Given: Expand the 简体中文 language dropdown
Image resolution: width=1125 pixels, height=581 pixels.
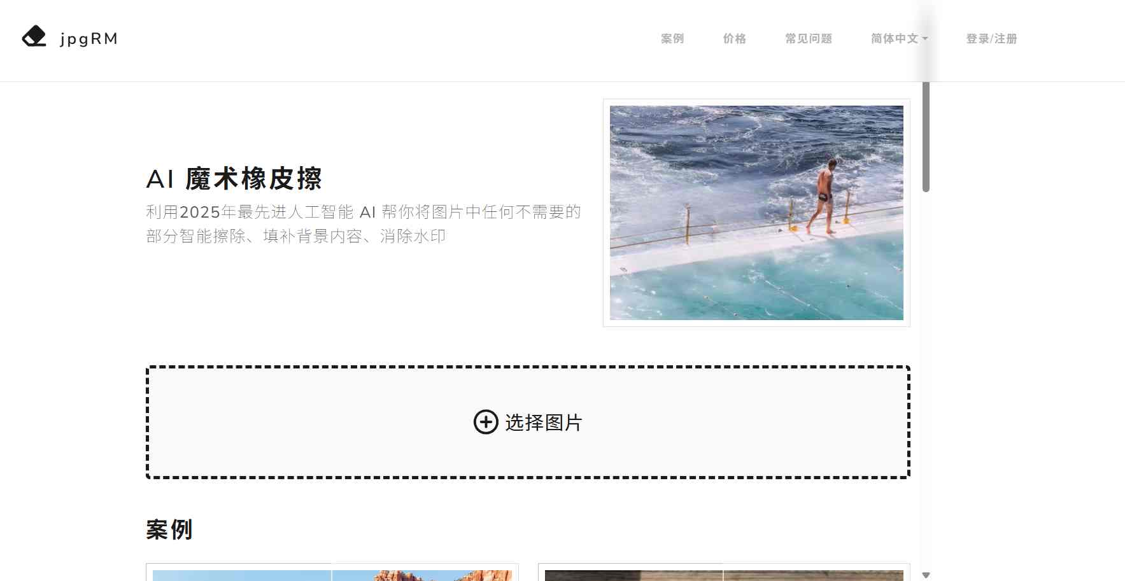Looking at the screenshot, I should 899,39.
